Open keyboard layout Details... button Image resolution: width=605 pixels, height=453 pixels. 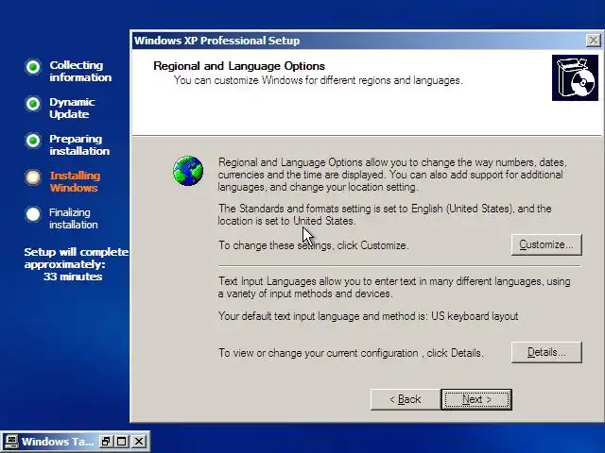[546, 352]
